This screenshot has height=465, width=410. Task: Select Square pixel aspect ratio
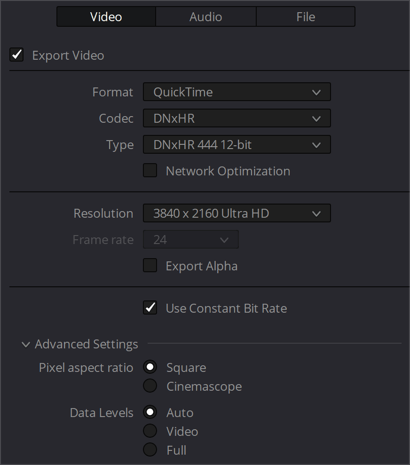pyautogui.click(x=150, y=367)
